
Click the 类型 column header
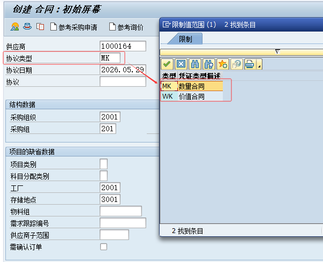[x=169, y=76]
